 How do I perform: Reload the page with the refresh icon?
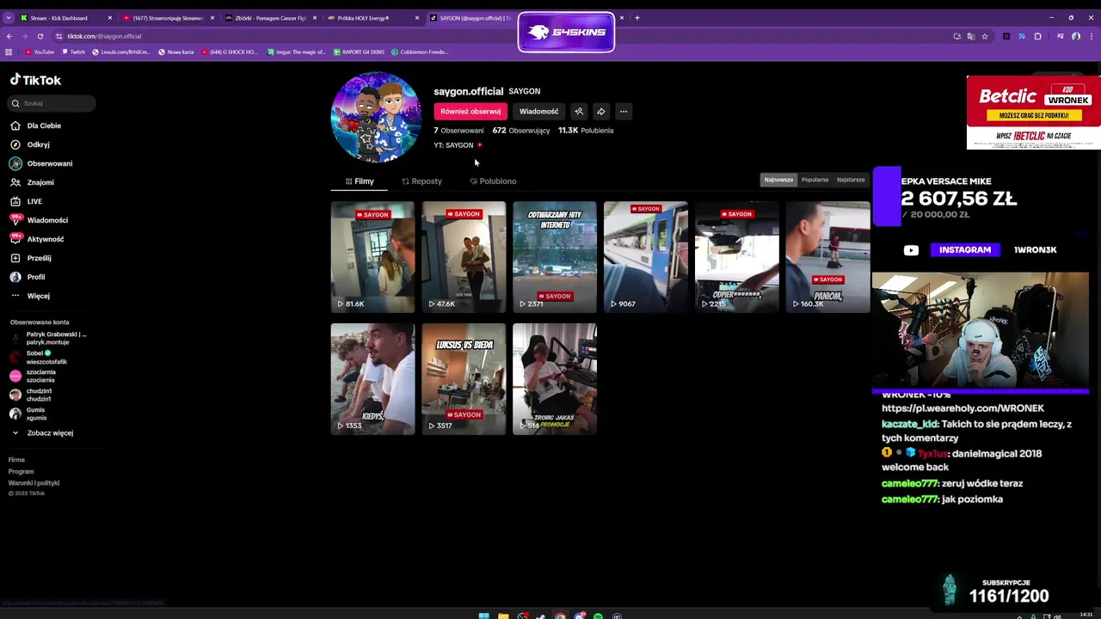[40, 36]
